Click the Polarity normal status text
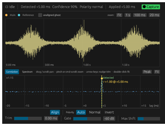 pos(91,7)
